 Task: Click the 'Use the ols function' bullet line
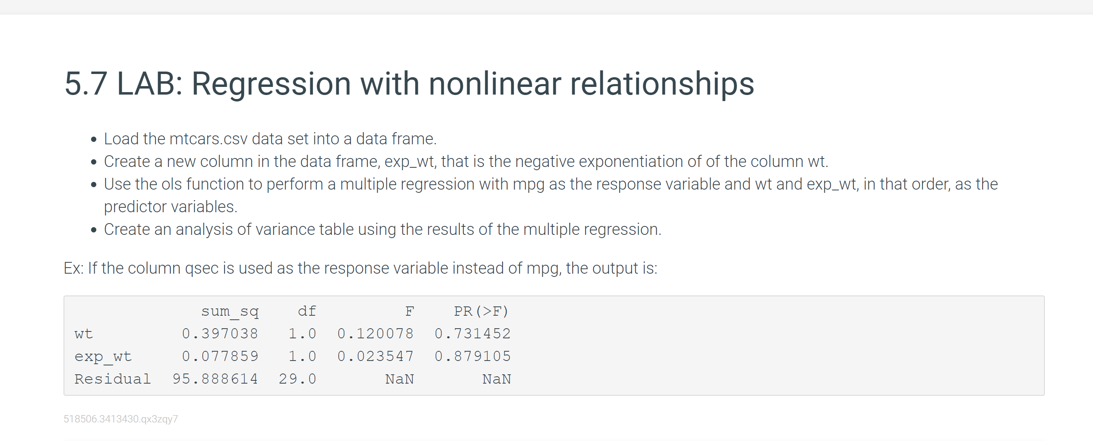tap(550, 184)
